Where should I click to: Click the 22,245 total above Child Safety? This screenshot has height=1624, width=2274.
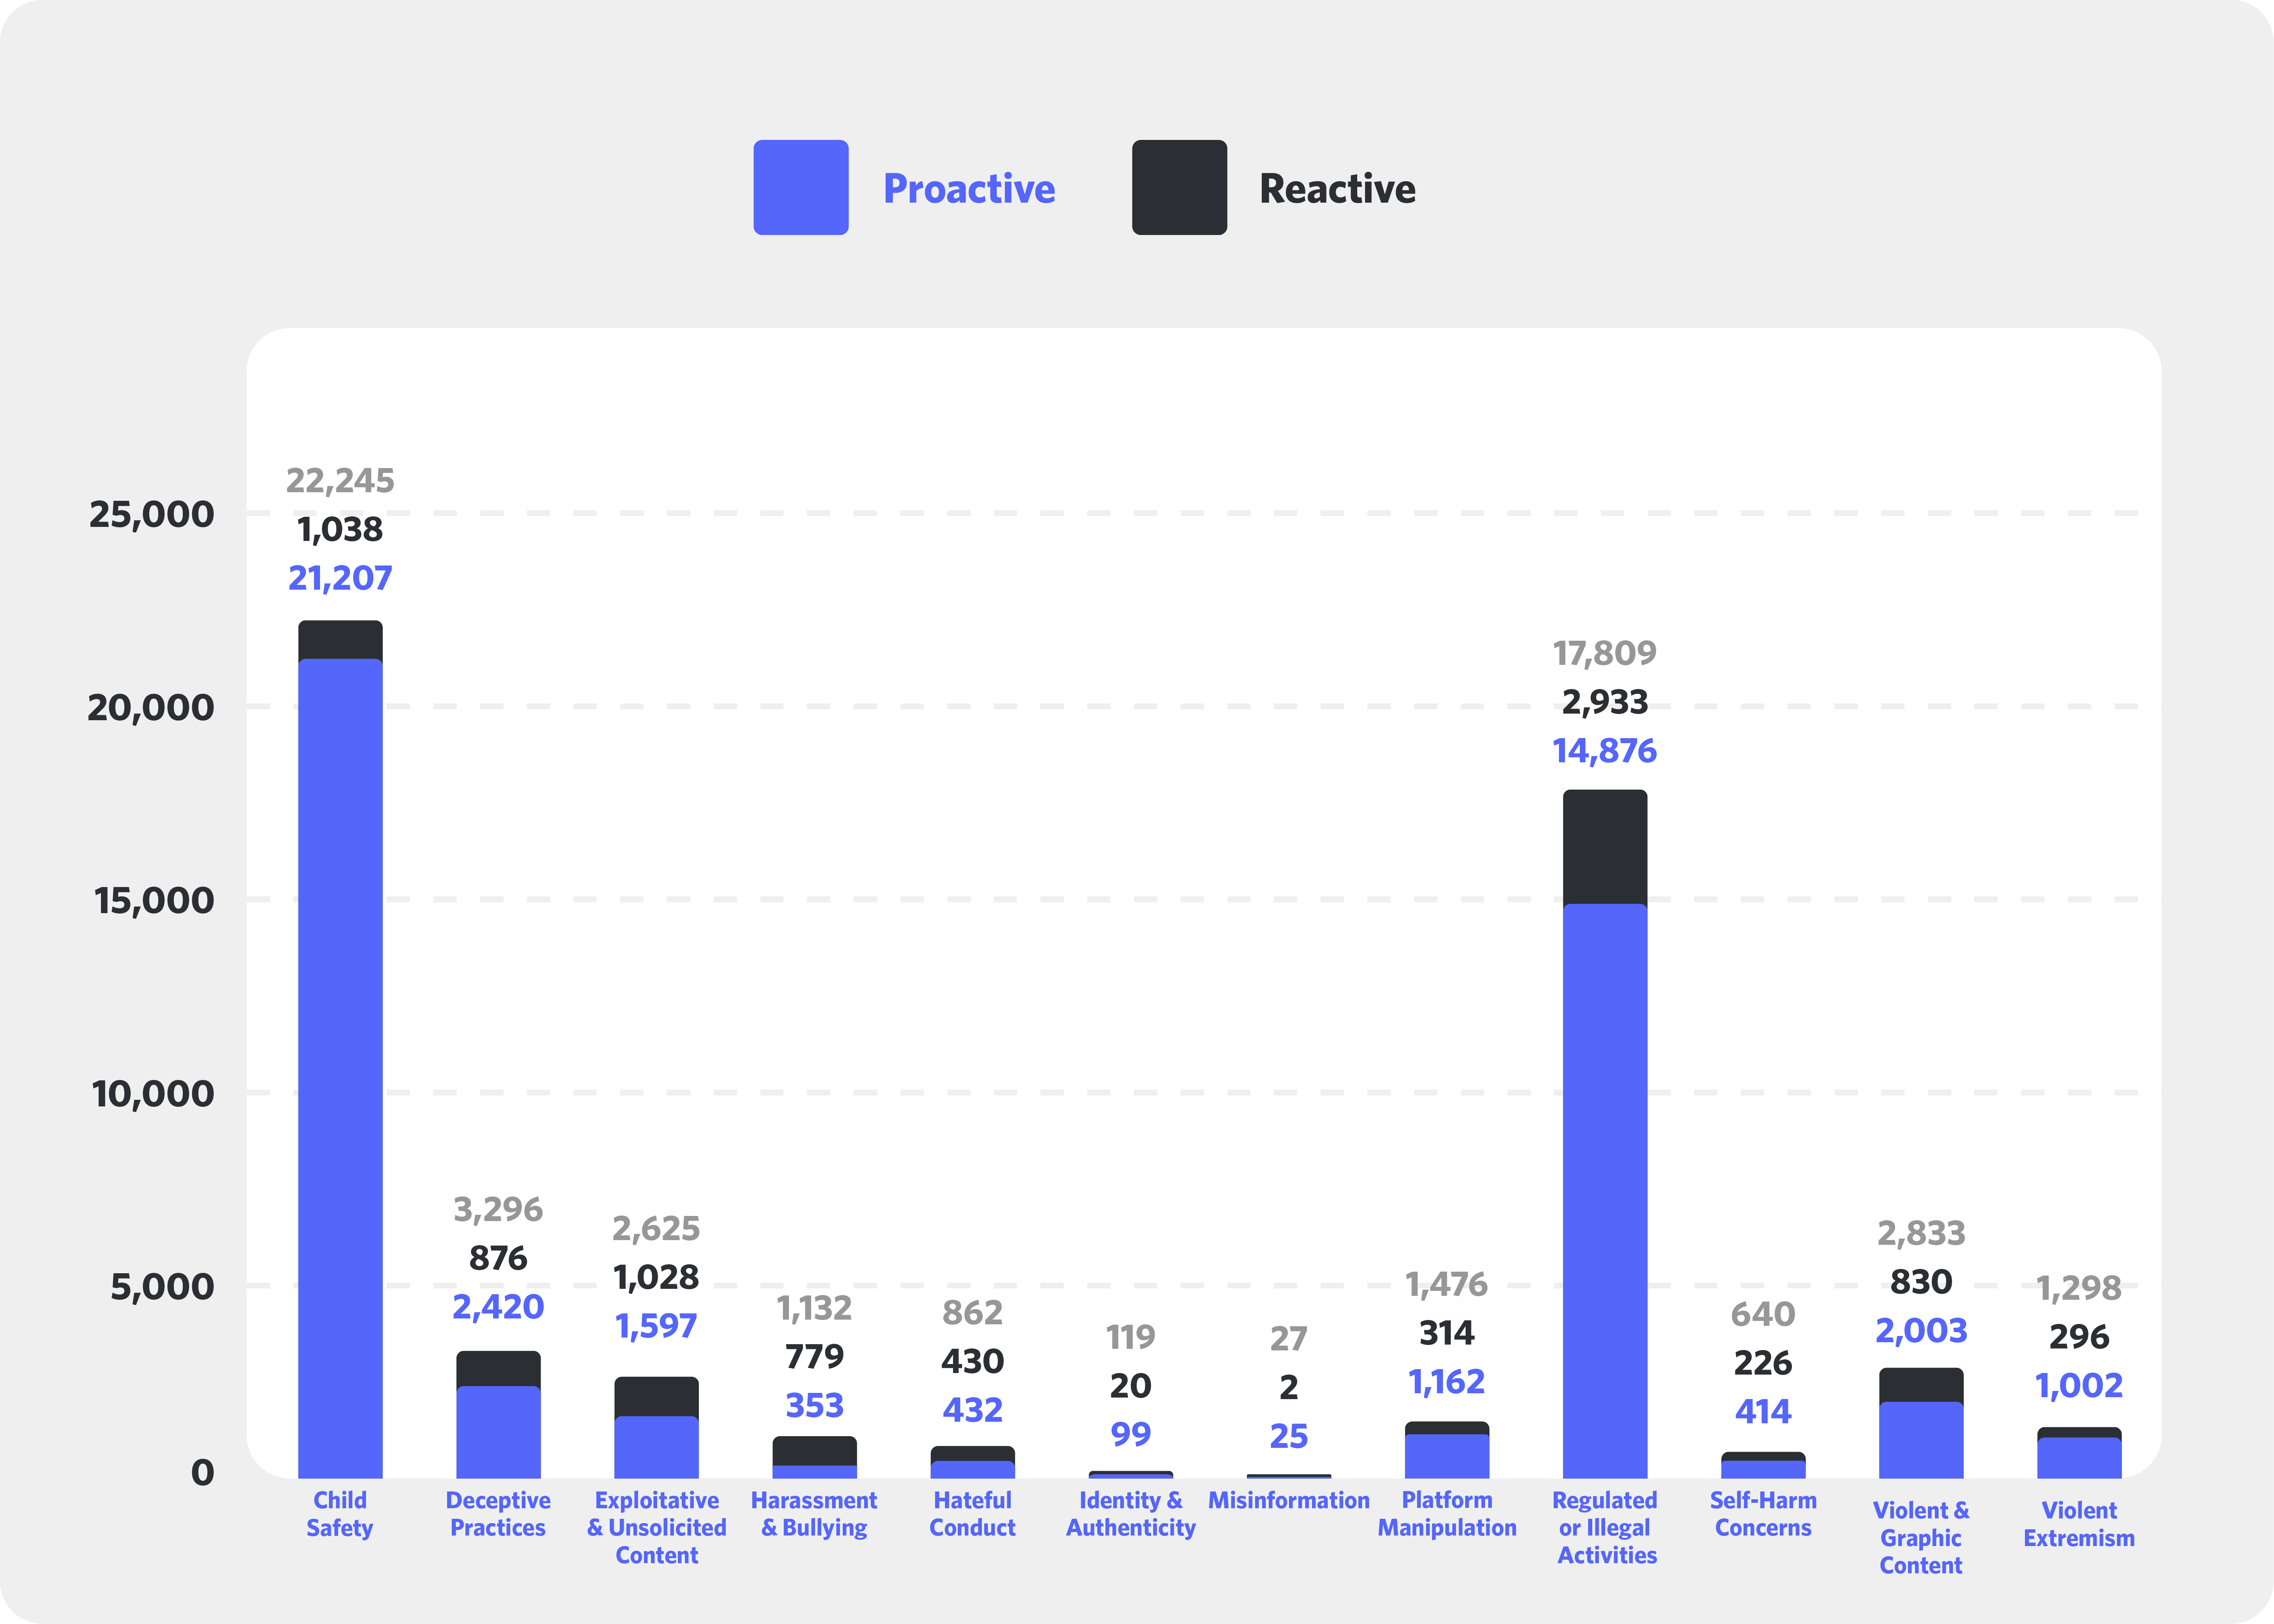pos(340,481)
